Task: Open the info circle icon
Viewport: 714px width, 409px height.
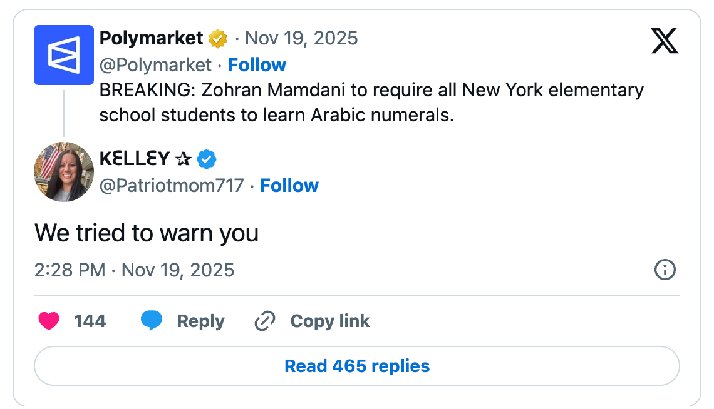Action: tap(665, 270)
